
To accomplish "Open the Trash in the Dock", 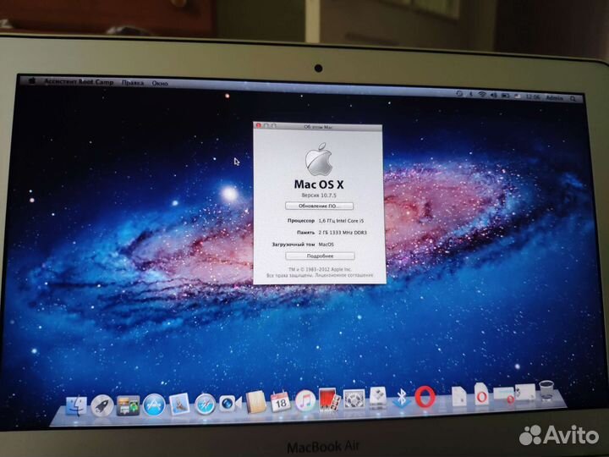I will pyautogui.click(x=546, y=390).
